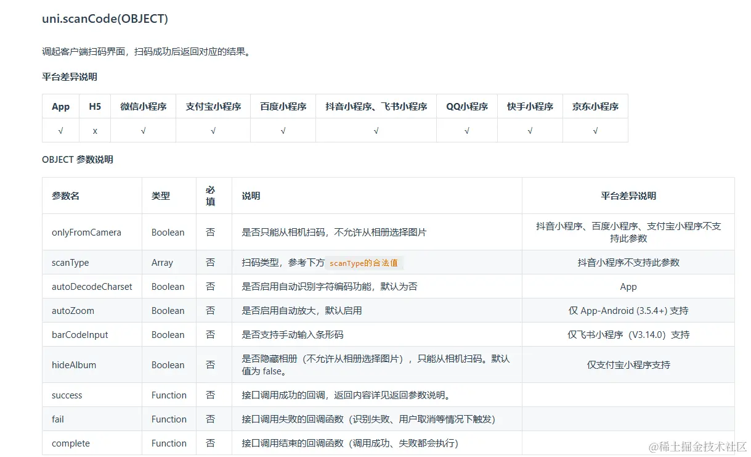Click 仅飞书小程序 (V3.14.0) 支持 cell
Image resolution: width=751 pixels, height=457 pixels.
click(x=628, y=335)
